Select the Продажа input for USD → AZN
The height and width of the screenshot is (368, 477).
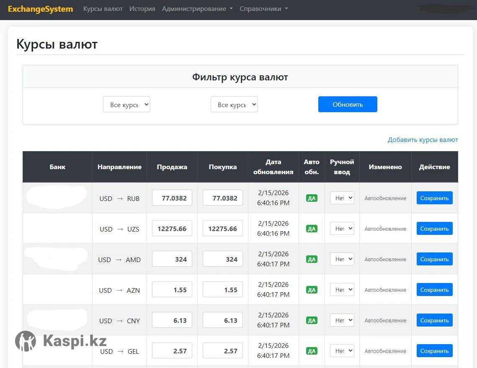pos(172,290)
